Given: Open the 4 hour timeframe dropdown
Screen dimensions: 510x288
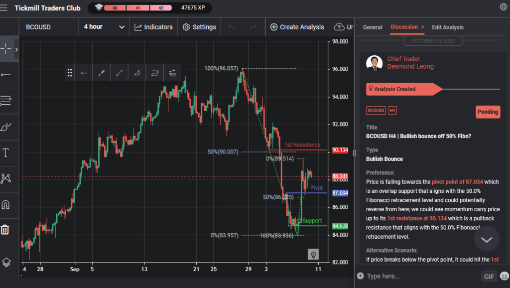Looking at the screenshot, I should tap(104, 27).
